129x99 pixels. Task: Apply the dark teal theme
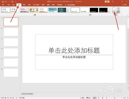click(x=62, y=10)
